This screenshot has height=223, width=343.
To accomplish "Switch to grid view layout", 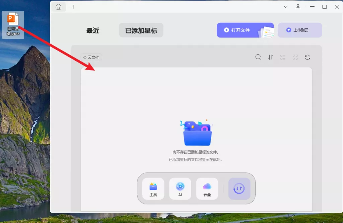I will pyautogui.click(x=295, y=57).
